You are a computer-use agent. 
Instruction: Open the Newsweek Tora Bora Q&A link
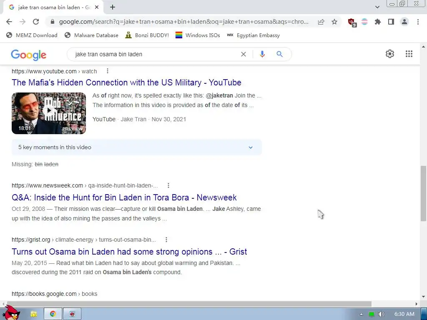pos(124,197)
